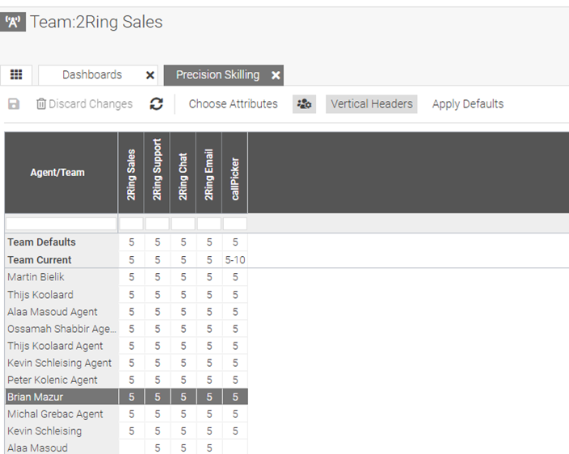Viewport: 569px width, 454px height.
Task: Select the Precision Skilling tab
Action: pyautogui.click(x=217, y=75)
